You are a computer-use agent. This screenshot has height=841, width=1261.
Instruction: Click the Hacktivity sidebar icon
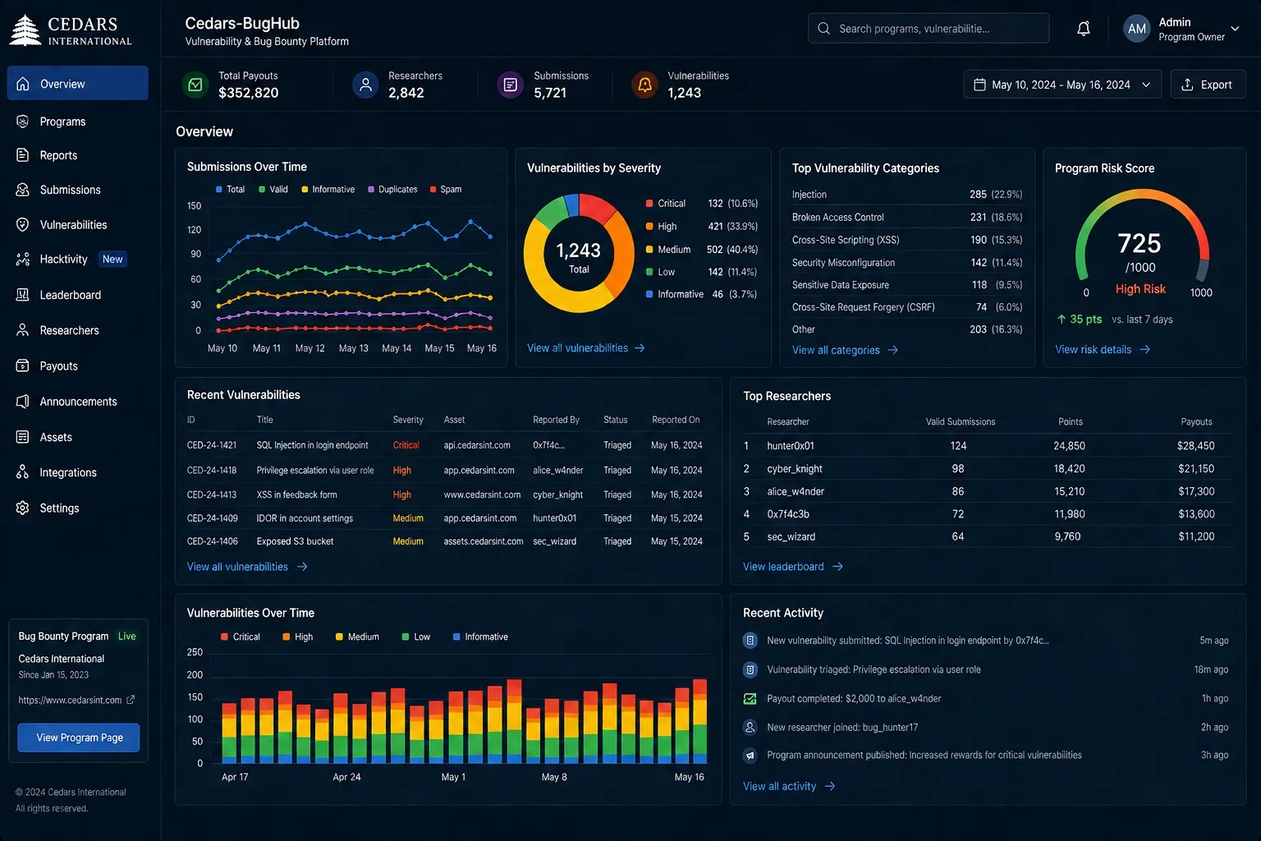tap(23, 260)
